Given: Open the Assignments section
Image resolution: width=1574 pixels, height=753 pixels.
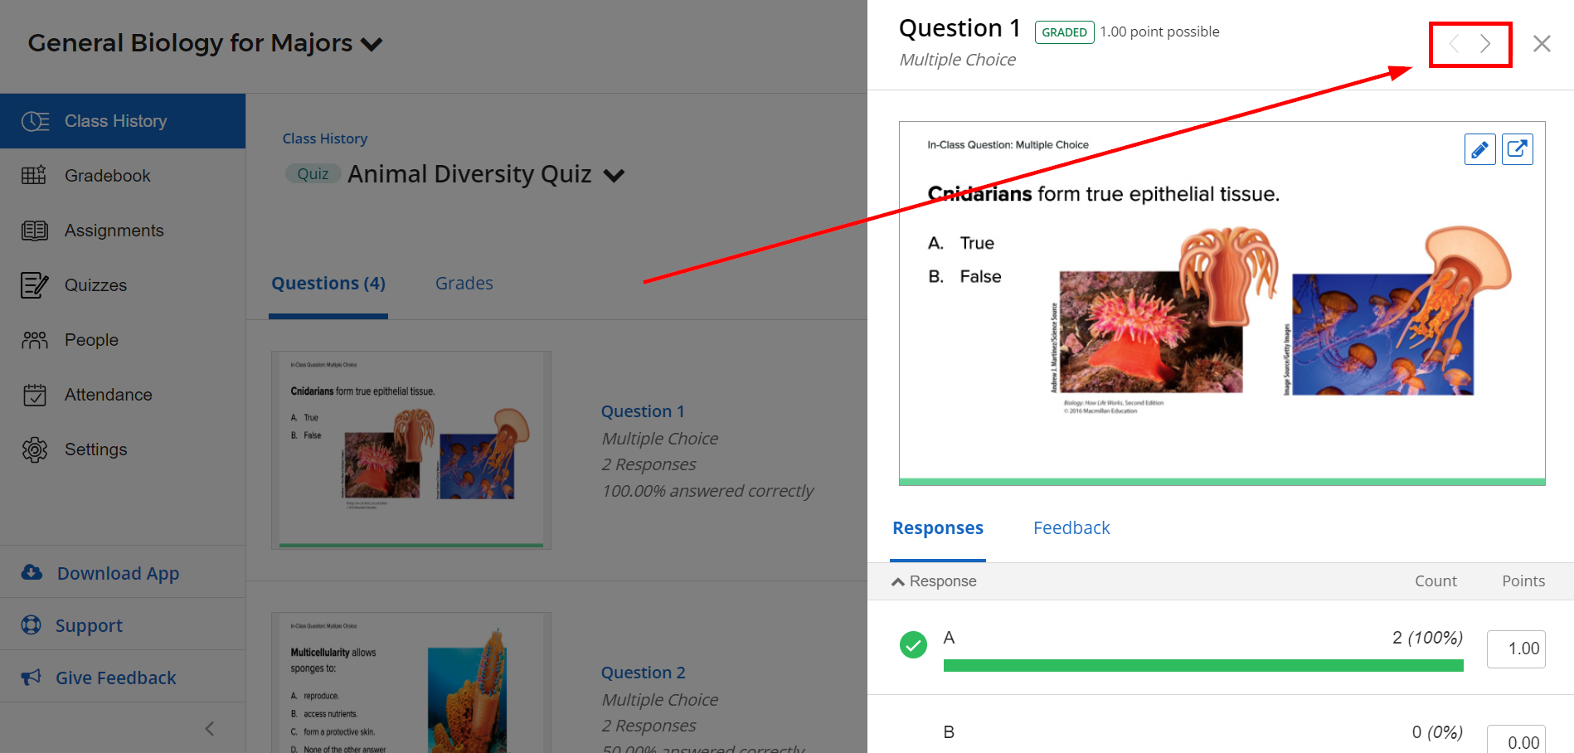Looking at the screenshot, I should point(114,231).
